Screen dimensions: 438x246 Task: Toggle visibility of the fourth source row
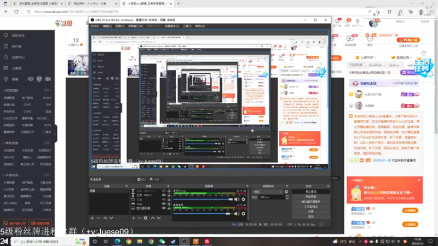[x=164, y=204]
